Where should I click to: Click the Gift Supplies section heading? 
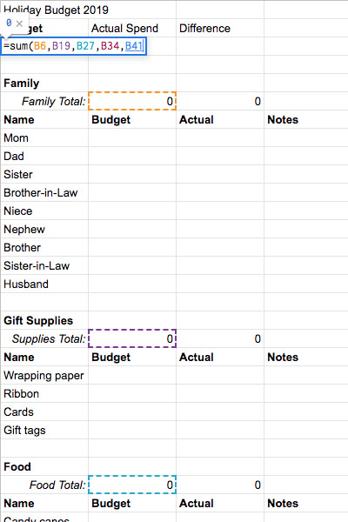point(38,320)
